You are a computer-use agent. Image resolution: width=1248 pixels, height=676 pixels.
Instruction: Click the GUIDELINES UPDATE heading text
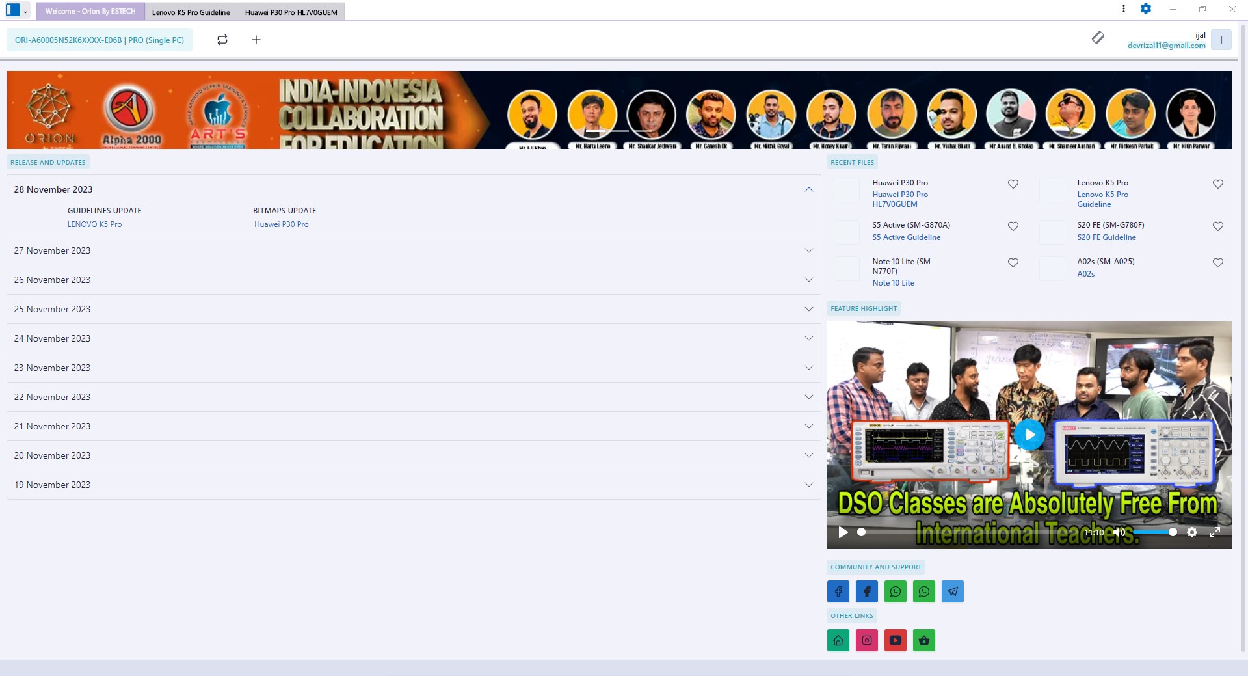coord(105,211)
